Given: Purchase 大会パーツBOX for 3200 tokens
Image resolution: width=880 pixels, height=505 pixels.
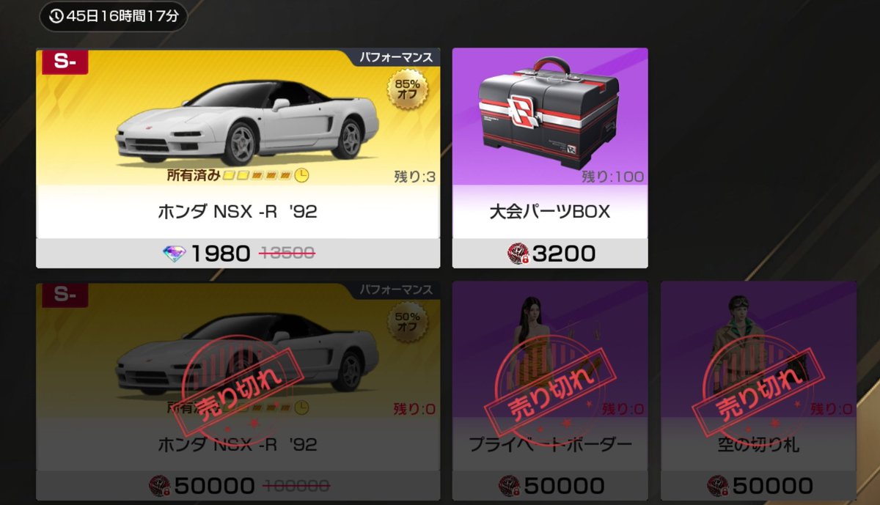Looking at the screenshot, I should coord(550,254).
